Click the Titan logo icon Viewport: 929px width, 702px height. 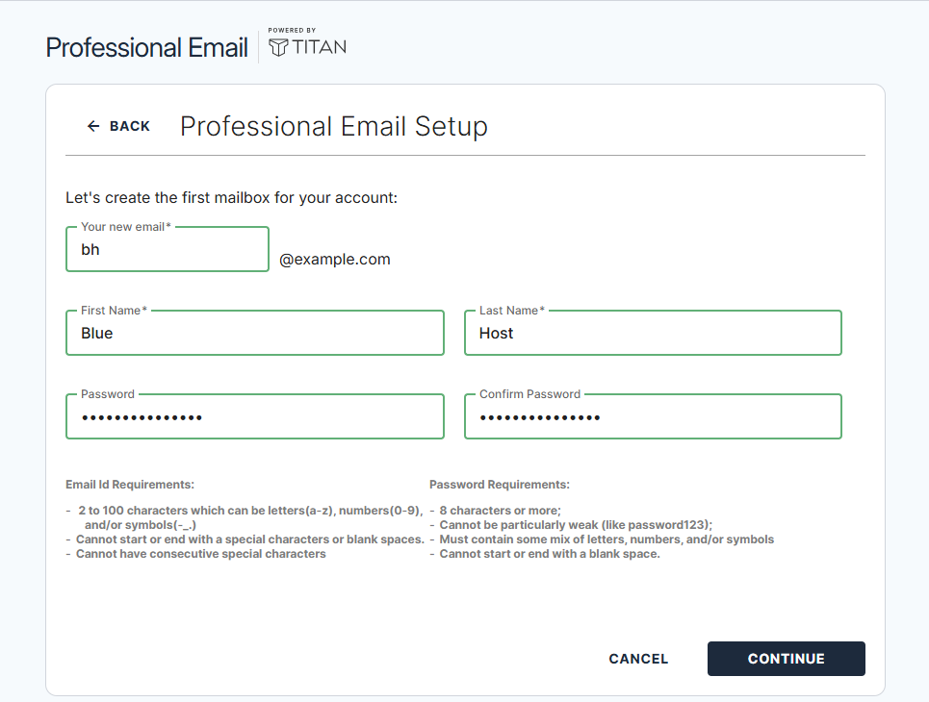coord(279,44)
